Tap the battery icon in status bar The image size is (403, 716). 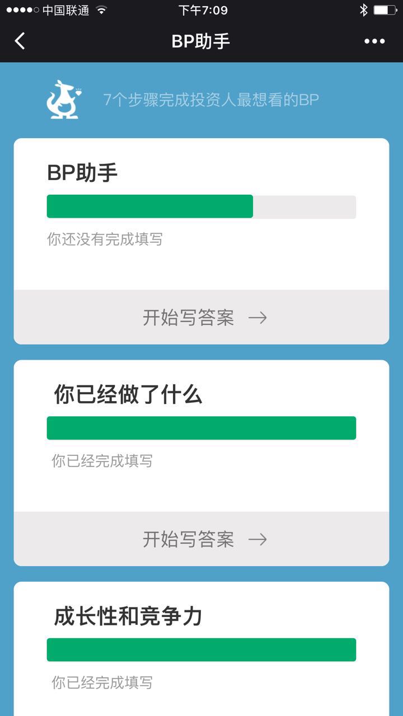(x=385, y=10)
